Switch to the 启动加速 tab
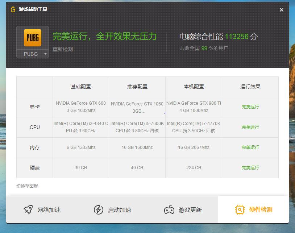The image size is (295, 233). 112,210
